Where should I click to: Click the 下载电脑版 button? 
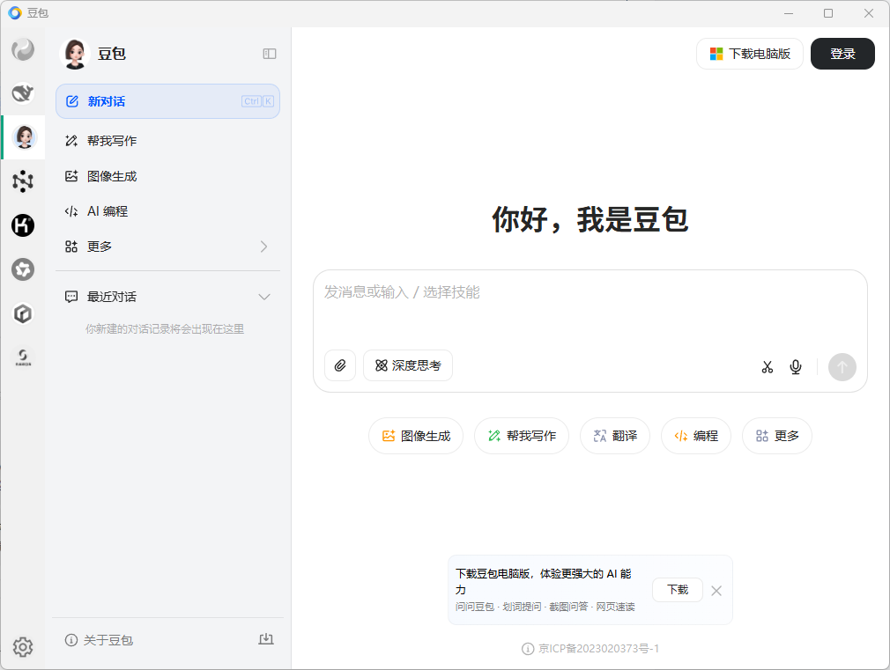coord(750,54)
